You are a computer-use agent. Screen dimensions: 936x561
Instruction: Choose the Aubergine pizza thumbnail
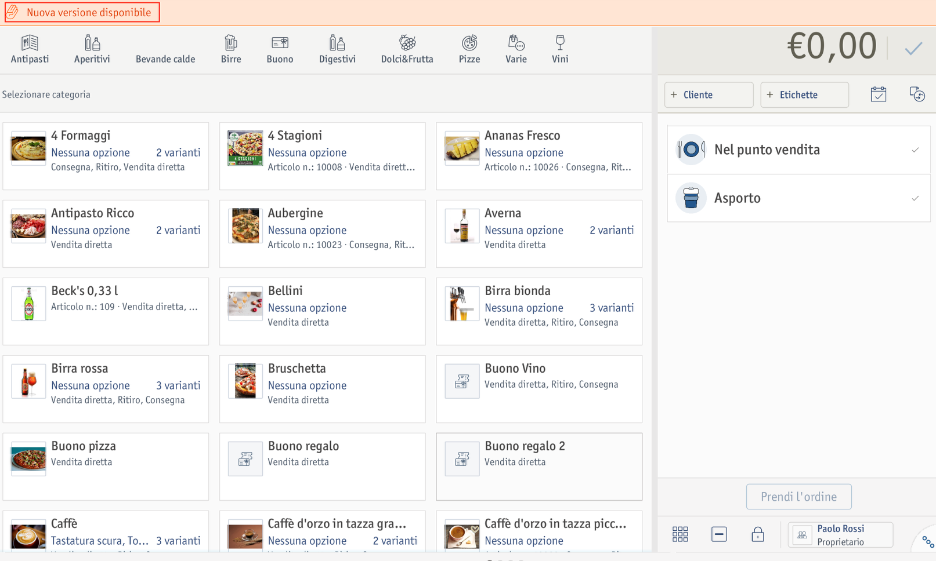(x=245, y=226)
